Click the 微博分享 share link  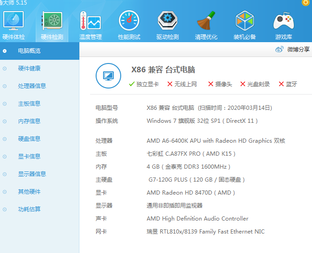(x=298, y=49)
